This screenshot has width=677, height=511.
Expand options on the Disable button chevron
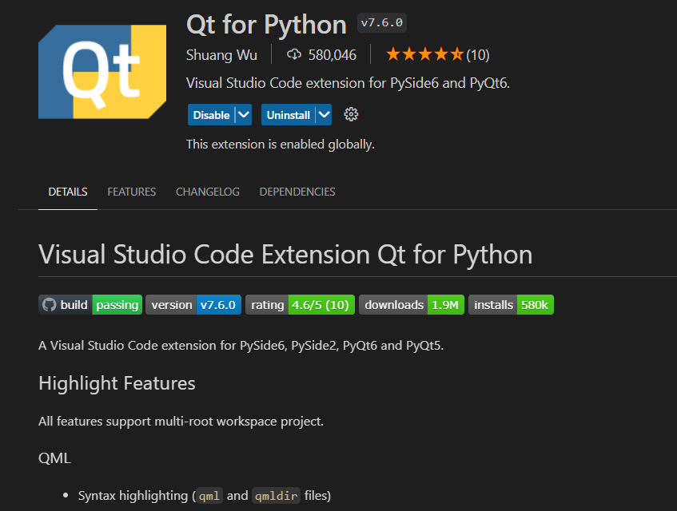coord(243,114)
